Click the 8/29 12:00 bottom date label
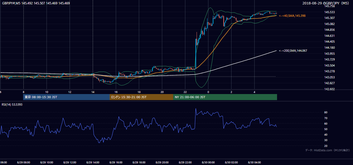This screenshot has height=165, width=353. coord(70,163)
